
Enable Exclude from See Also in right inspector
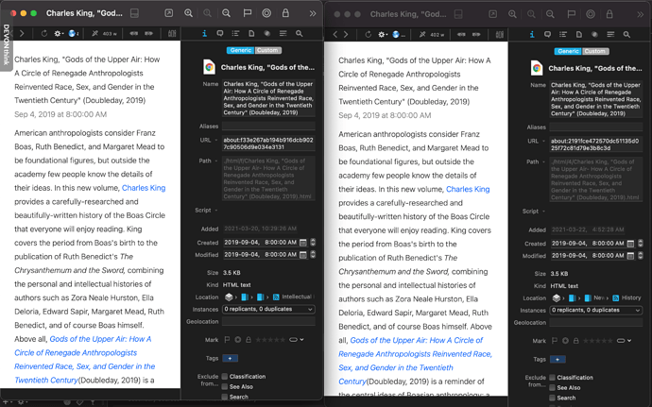point(553,387)
